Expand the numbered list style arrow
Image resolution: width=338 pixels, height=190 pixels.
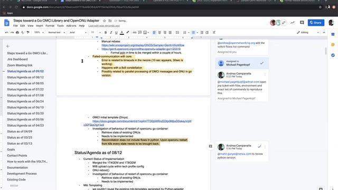tap(189, 33)
